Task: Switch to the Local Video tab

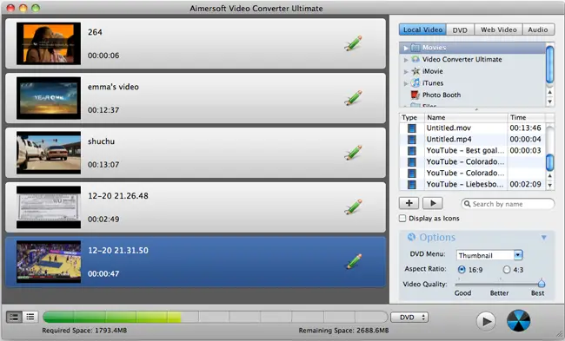Action: coord(422,30)
